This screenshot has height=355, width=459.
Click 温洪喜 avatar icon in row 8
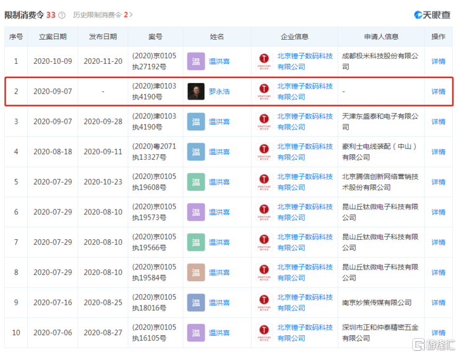(x=196, y=272)
